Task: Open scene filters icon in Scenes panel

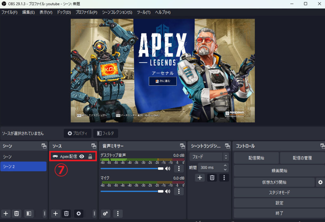Action: (29, 213)
